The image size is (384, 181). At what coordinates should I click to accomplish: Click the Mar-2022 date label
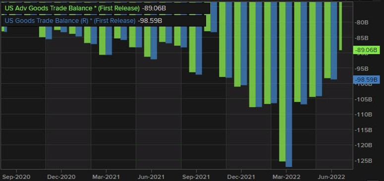286,177
